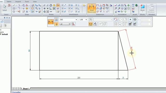166x93 pixels.
Task: Choose the Connect relationship icon
Action: pos(45,5)
